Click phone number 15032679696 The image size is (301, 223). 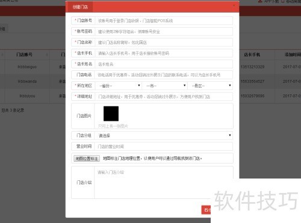[x=252, y=96]
